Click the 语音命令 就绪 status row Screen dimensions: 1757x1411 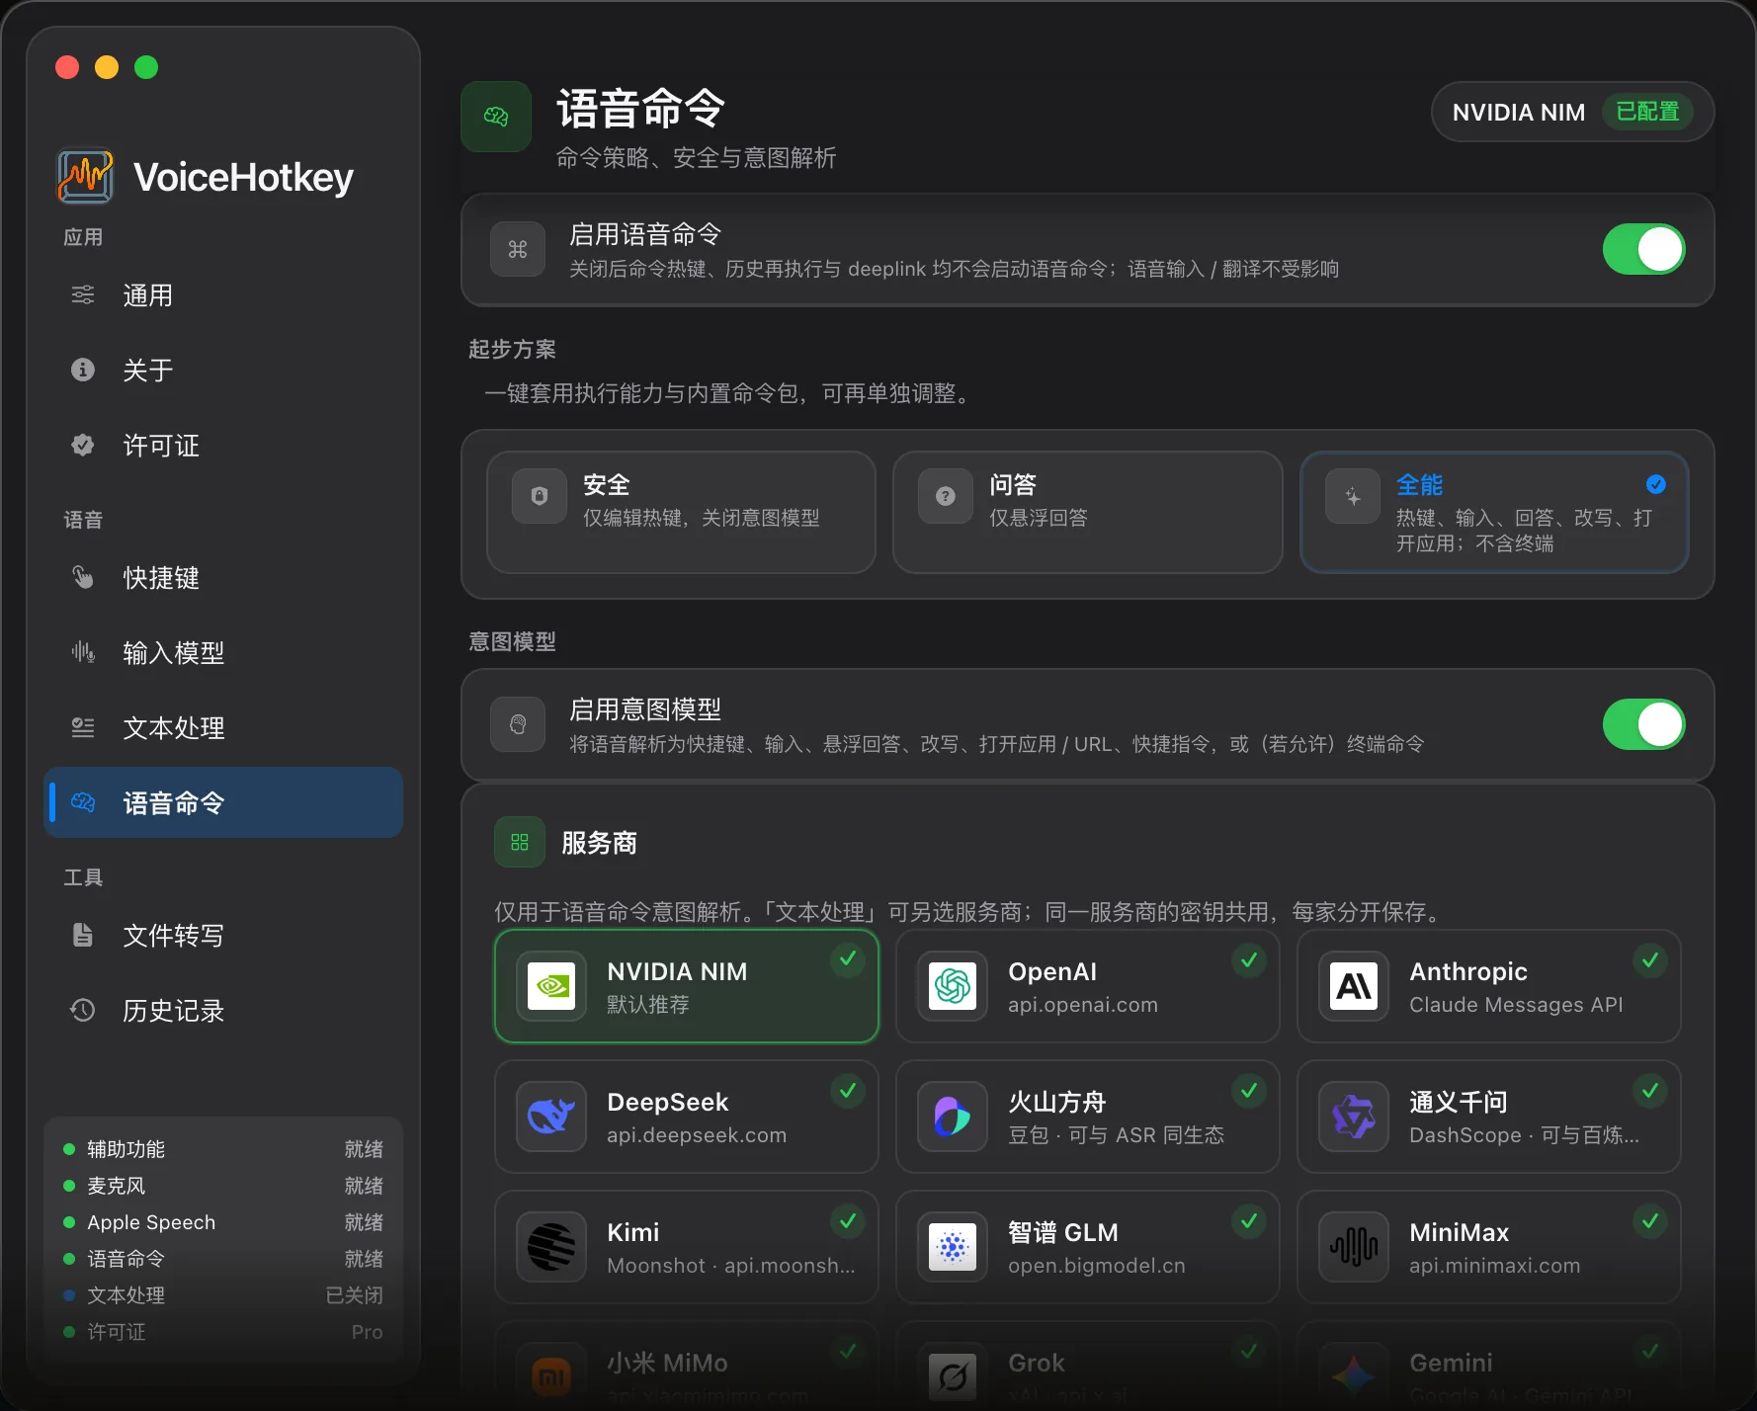(223, 1259)
